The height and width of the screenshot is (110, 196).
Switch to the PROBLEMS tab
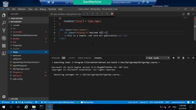point(58,58)
